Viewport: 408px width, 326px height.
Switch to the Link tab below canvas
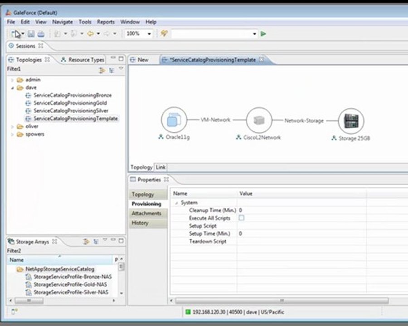(160, 167)
